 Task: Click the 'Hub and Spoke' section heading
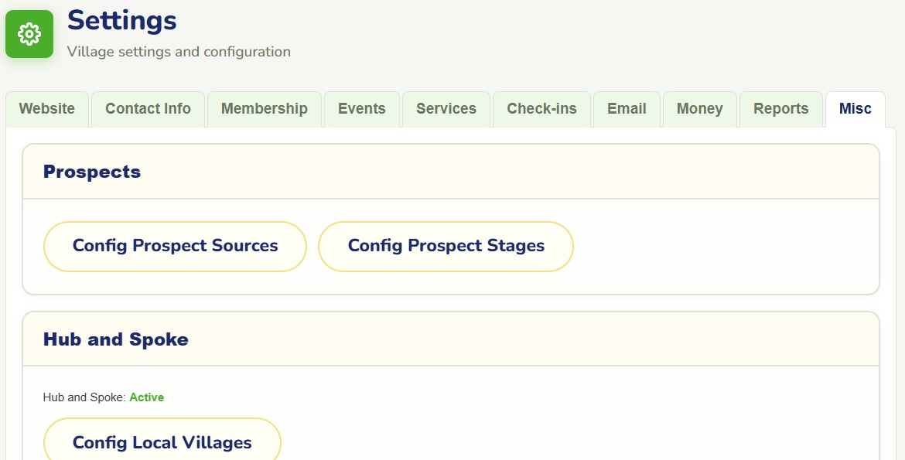[115, 339]
